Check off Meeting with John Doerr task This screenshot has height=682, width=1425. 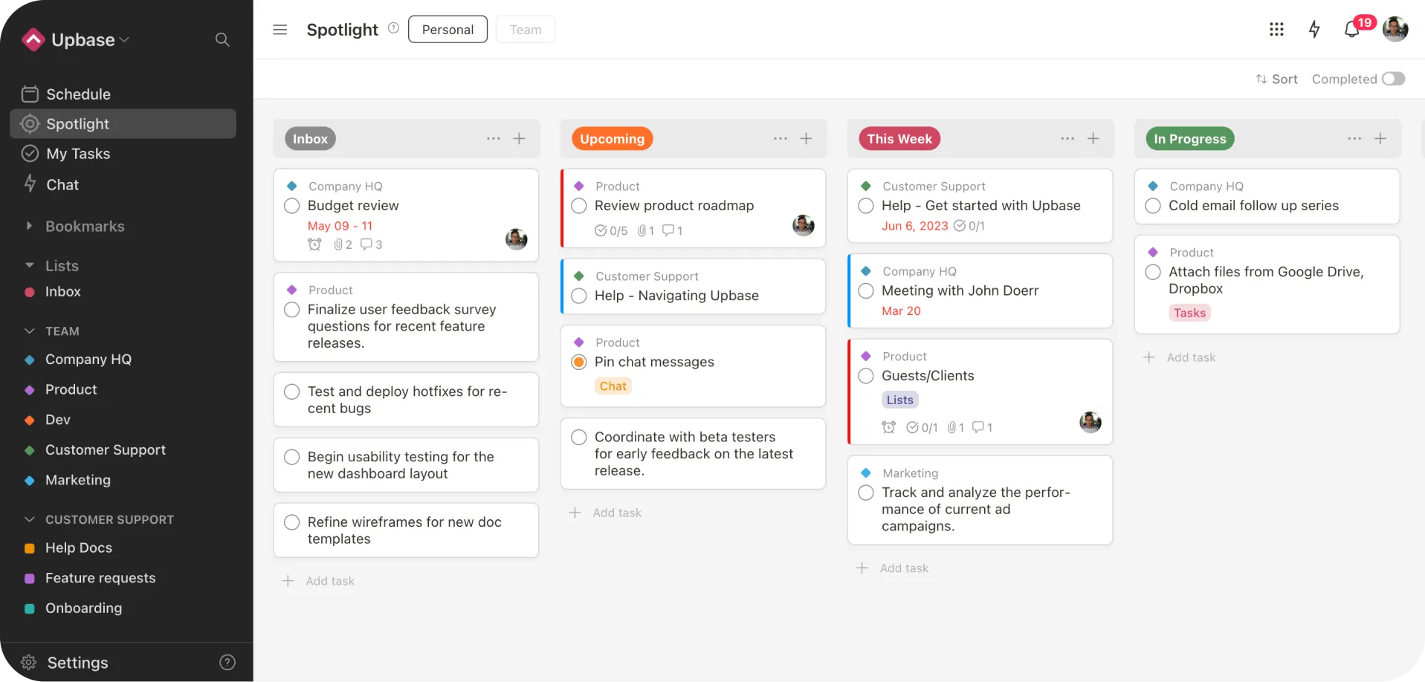click(866, 291)
